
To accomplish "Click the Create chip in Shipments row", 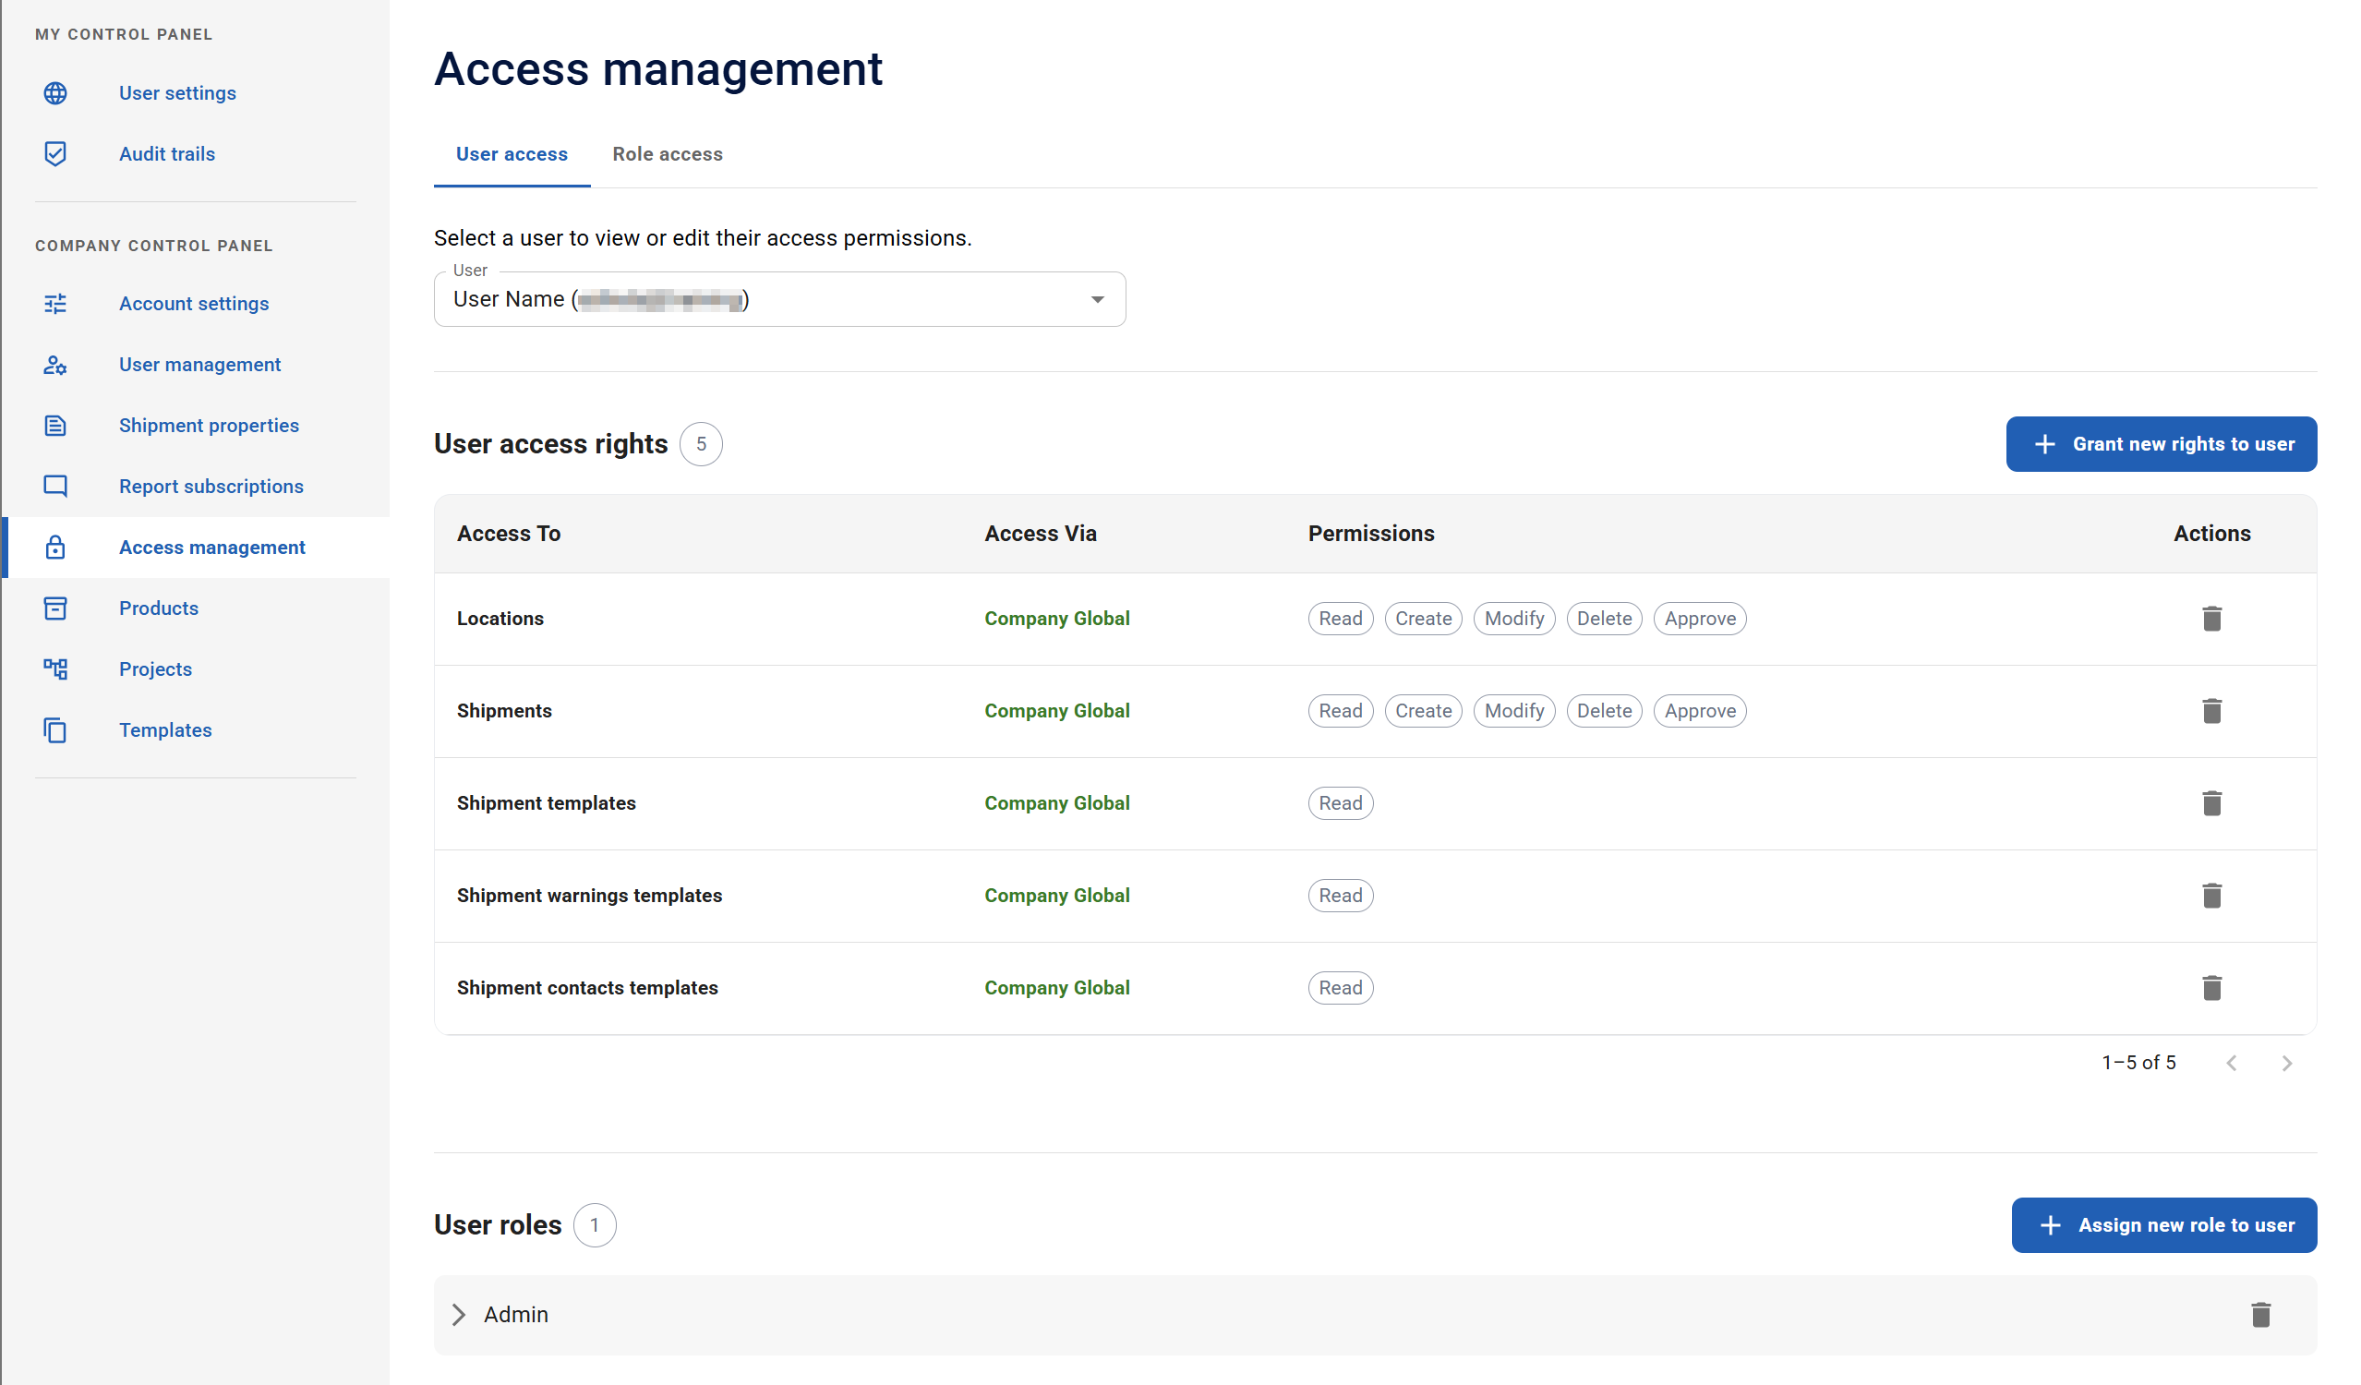I will tap(1422, 711).
